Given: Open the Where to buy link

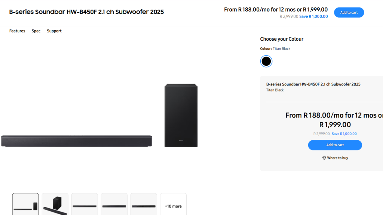Looking at the screenshot, I should (337, 158).
